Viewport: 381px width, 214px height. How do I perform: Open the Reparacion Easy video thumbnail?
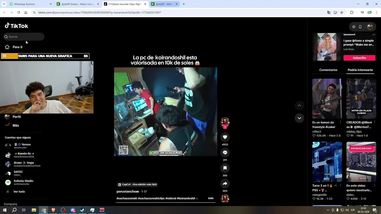(361, 162)
